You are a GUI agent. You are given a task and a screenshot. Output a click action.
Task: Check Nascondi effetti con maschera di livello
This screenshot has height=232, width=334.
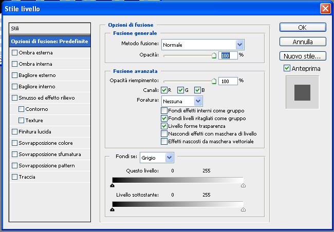(x=164, y=133)
